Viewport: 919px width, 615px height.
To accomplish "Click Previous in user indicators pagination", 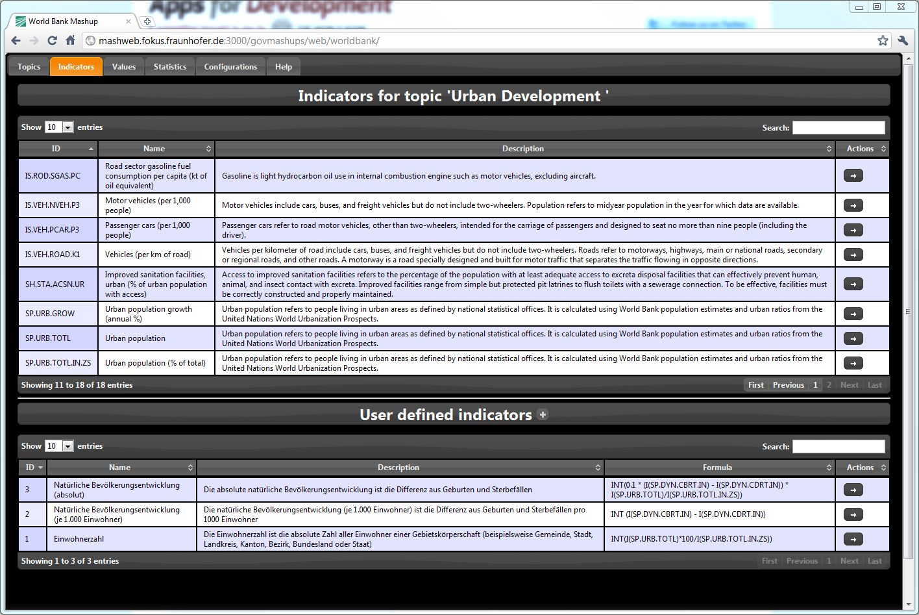I will 802,561.
